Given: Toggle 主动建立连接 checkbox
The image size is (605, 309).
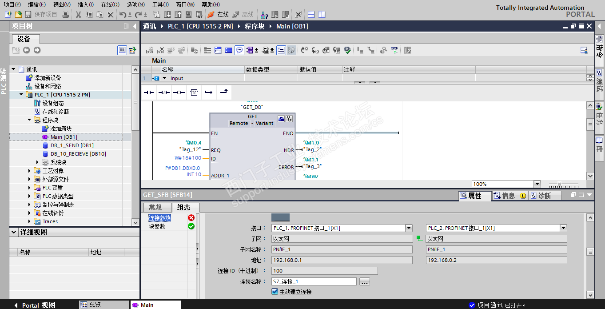Looking at the screenshot, I should tap(275, 292).
